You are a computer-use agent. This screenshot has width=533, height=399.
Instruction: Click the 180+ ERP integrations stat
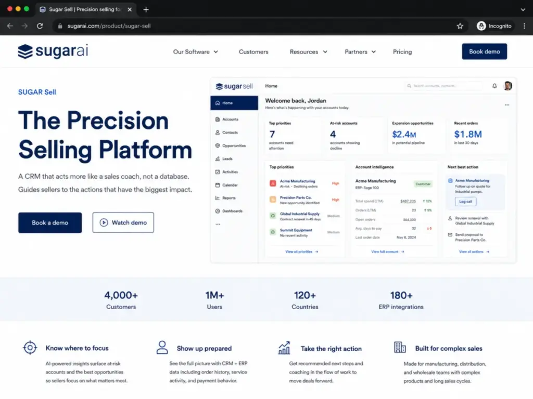401,300
